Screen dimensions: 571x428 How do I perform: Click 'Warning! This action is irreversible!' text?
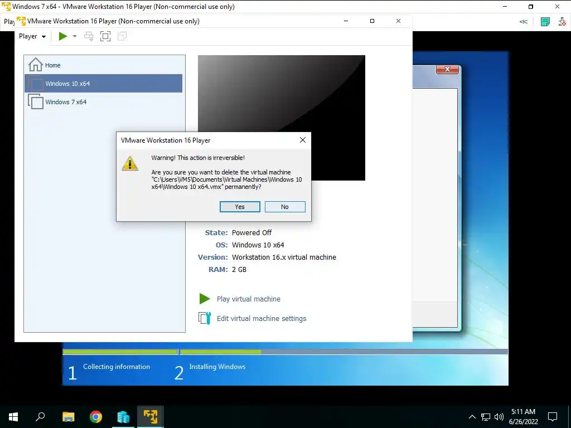[x=198, y=158]
